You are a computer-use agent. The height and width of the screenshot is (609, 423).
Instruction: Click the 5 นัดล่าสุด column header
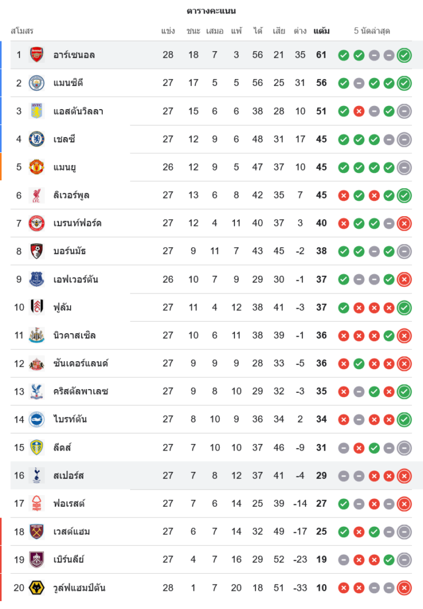[x=372, y=31]
